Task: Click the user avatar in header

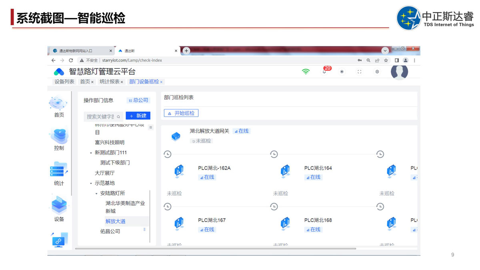Action: (399, 72)
